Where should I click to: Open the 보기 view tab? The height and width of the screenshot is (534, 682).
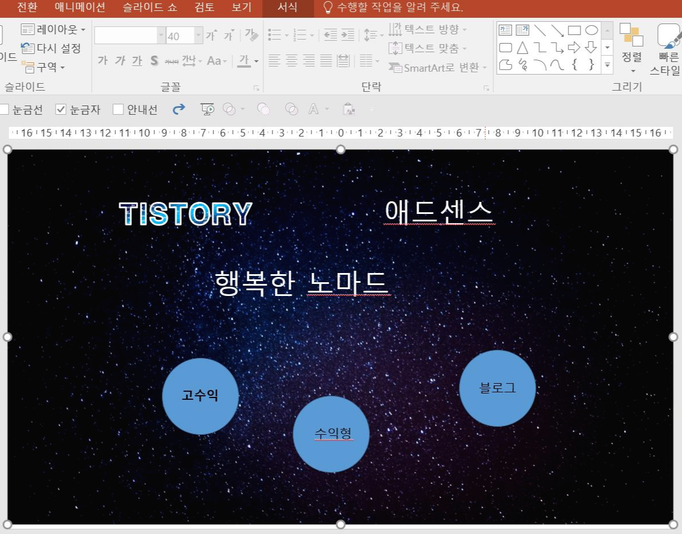coord(241,7)
